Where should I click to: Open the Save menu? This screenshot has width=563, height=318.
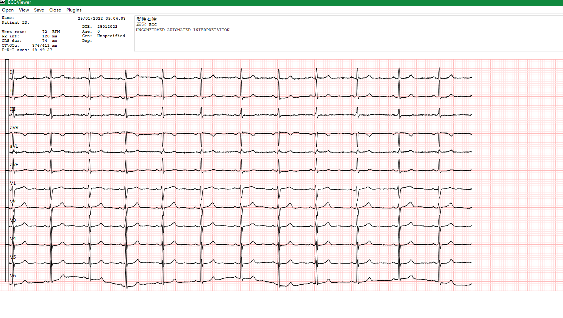click(x=39, y=10)
